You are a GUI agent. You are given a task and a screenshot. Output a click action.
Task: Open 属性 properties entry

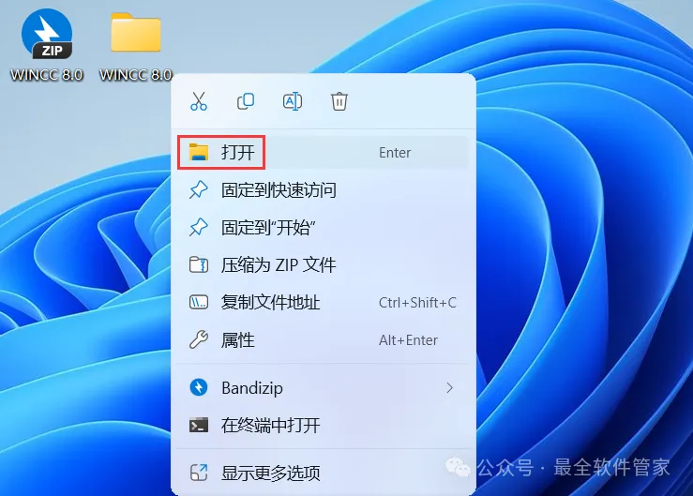[x=323, y=340]
